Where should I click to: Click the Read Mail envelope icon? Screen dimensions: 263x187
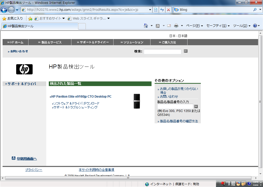pos(169,26)
